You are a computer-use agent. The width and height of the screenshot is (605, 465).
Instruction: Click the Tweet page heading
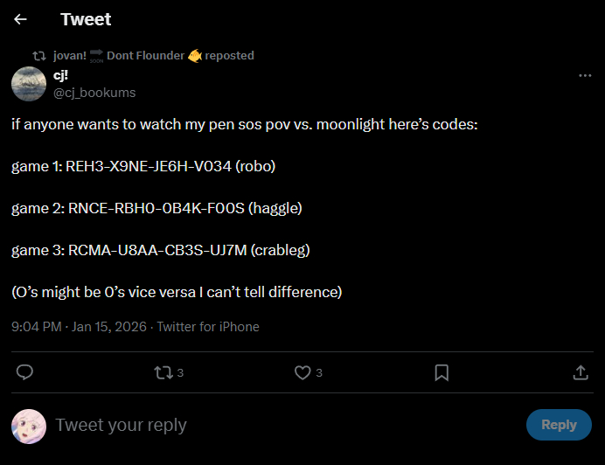(x=86, y=19)
